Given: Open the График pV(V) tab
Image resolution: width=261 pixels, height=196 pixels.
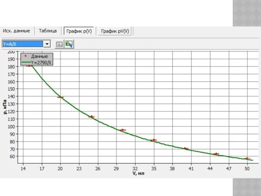Looking at the screenshot, I should (x=115, y=31).
